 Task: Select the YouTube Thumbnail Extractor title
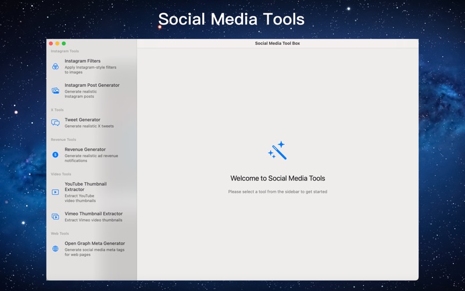(x=85, y=186)
